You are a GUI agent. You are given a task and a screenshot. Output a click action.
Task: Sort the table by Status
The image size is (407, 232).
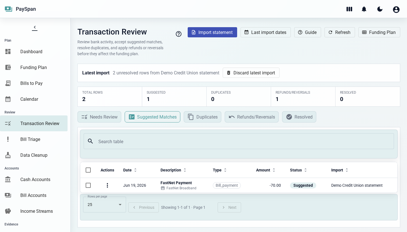(x=298, y=170)
